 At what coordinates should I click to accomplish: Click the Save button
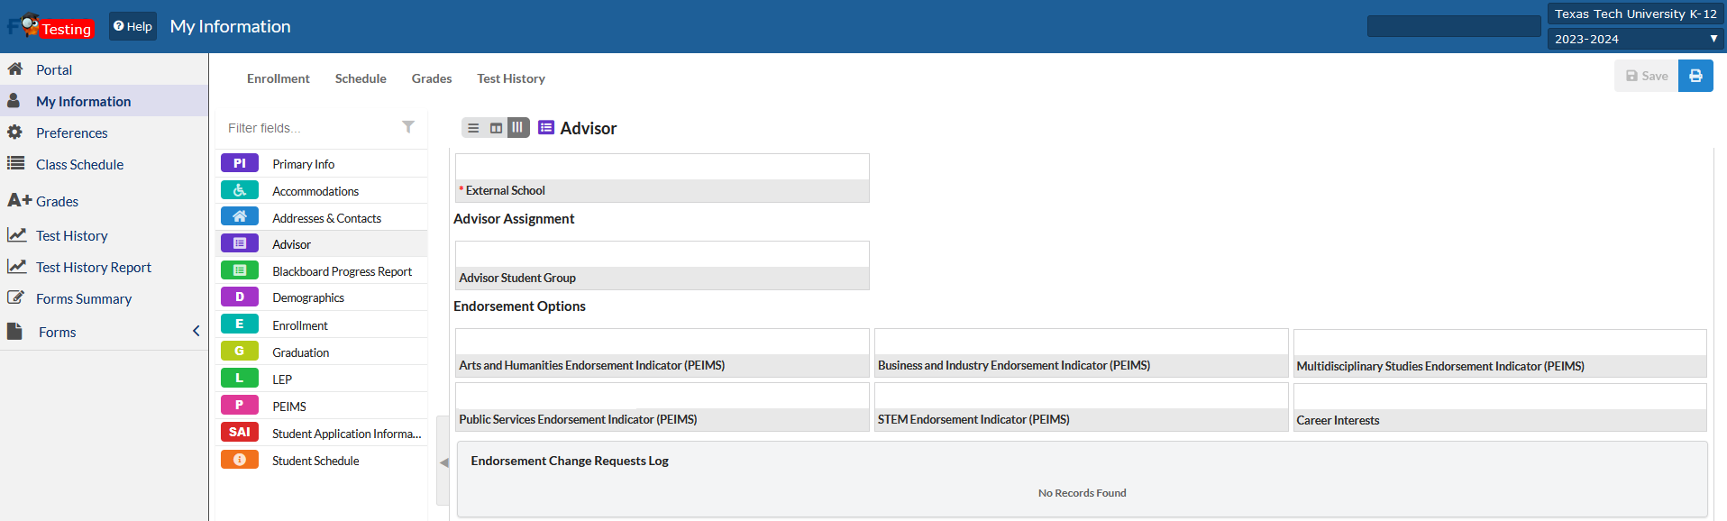1646,77
